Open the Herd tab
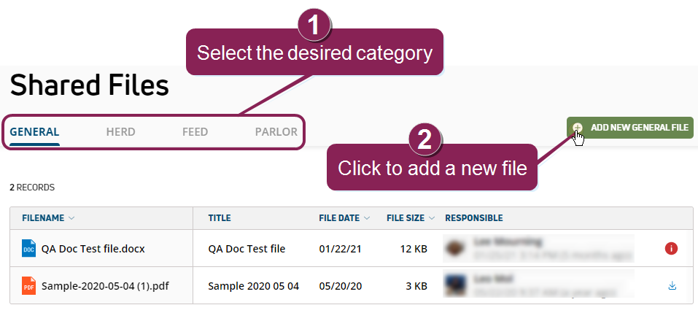The image size is (698, 332). (120, 132)
